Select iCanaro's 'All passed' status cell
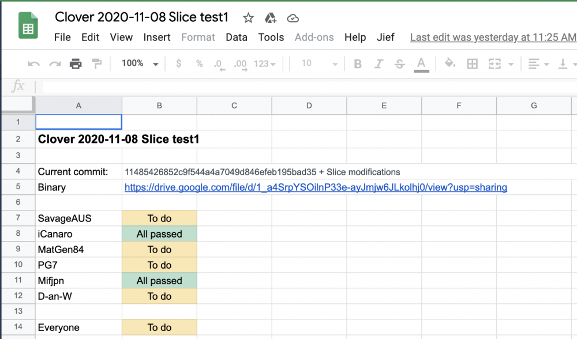This screenshot has width=577, height=339. point(159,234)
